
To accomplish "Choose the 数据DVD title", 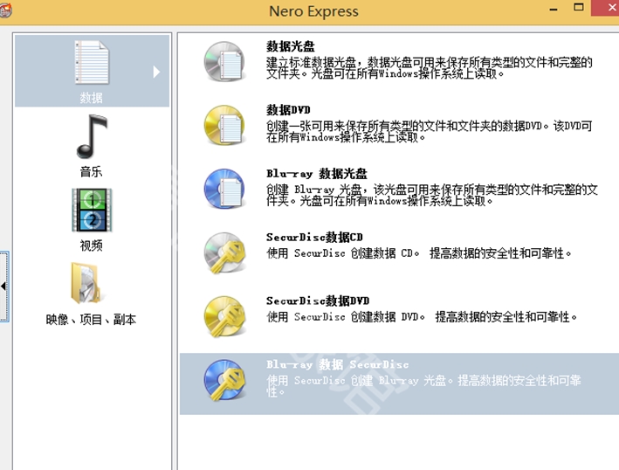I will click(288, 110).
